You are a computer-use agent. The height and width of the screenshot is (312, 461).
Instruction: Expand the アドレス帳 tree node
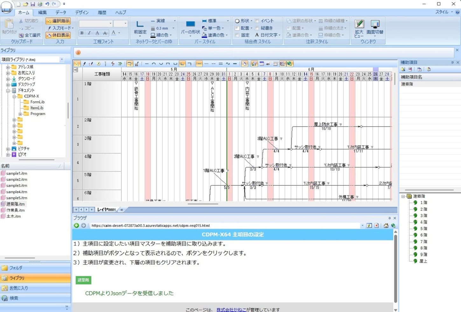[x=8, y=67]
